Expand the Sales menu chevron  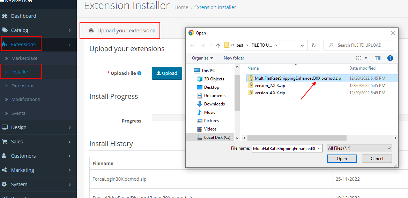tap(69, 142)
